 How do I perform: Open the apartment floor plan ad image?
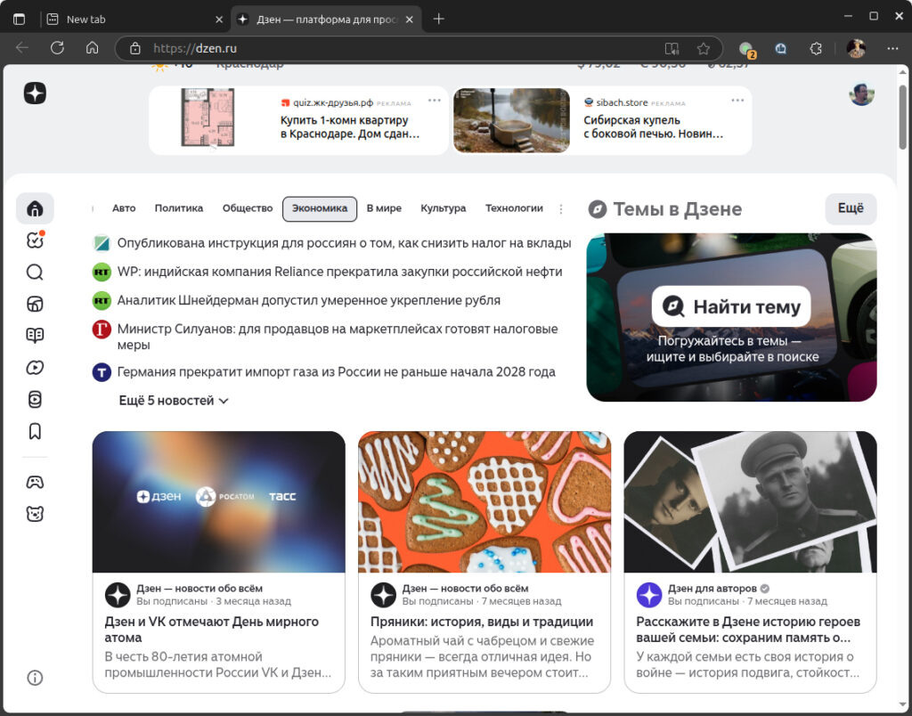(208, 118)
